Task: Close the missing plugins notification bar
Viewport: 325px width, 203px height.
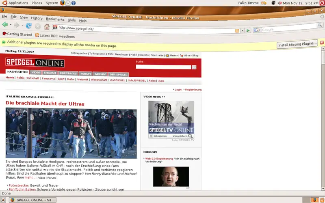Action: tap(322, 43)
